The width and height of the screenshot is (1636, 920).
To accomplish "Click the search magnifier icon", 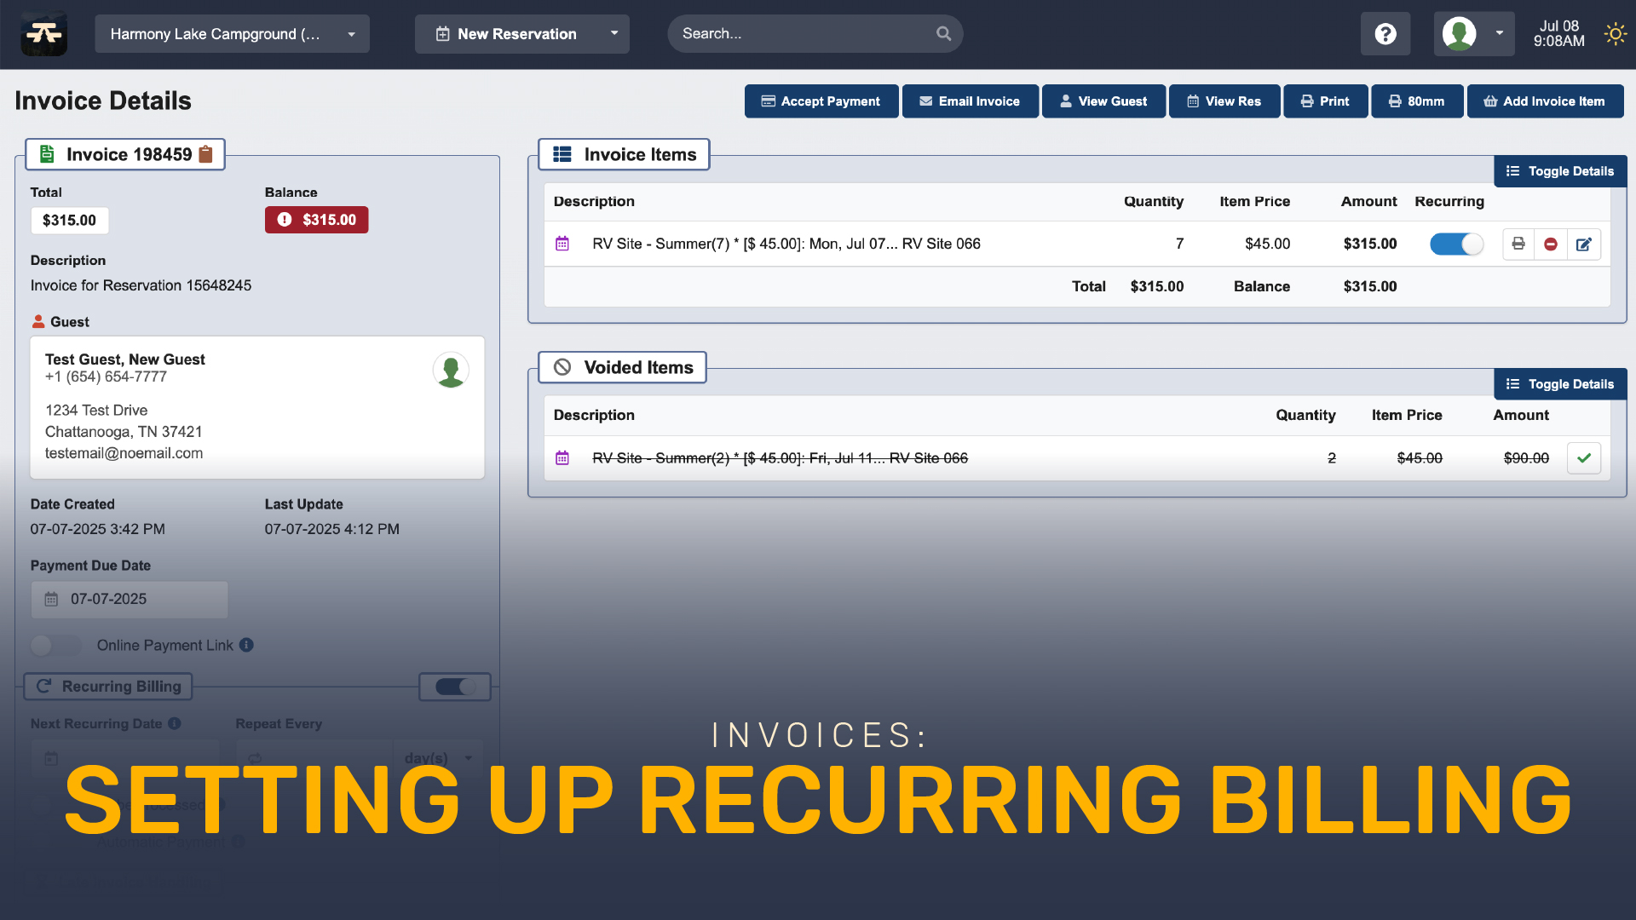I will pyautogui.click(x=943, y=34).
